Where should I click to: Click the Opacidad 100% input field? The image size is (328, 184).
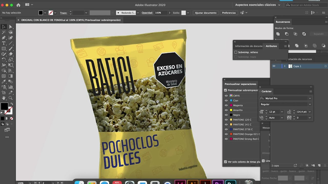[161, 13]
